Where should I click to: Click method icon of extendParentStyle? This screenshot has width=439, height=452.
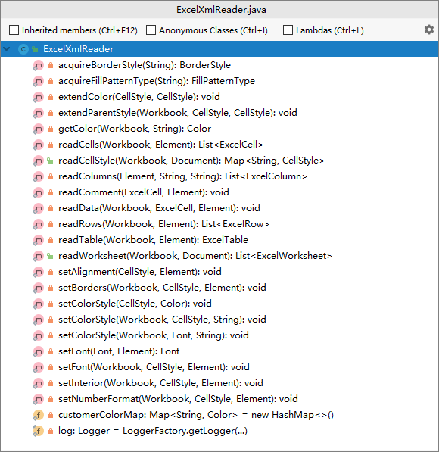tap(38, 113)
